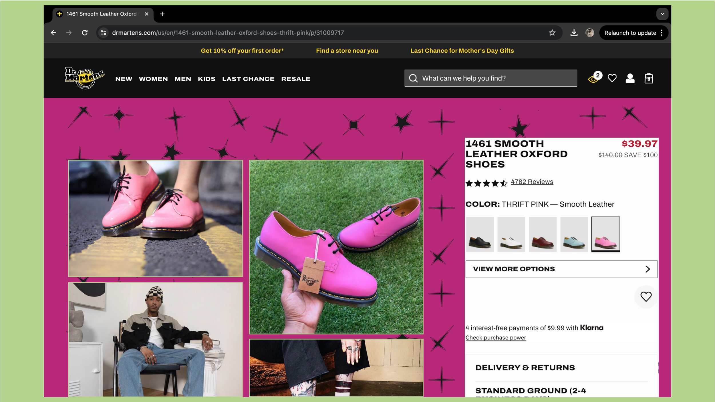Click Check purchase power link

pos(496,338)
